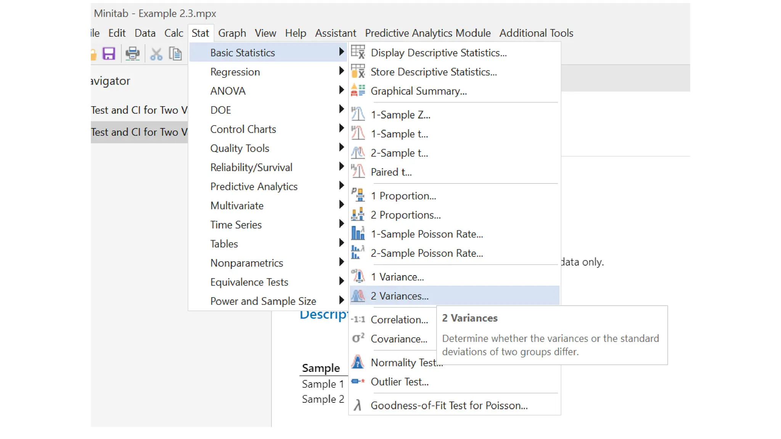The image size is (781, 439).
Task: Open the Predictive Analytics Module menu
Action: click(427, 33)
